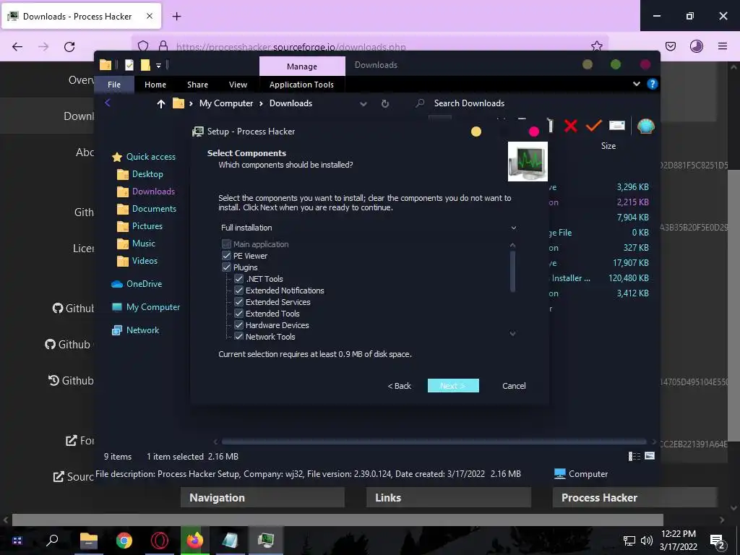This screenshot has height=555, width=740.
Task: Select the Manage contextual tab
Action: [x=302, y=66]
